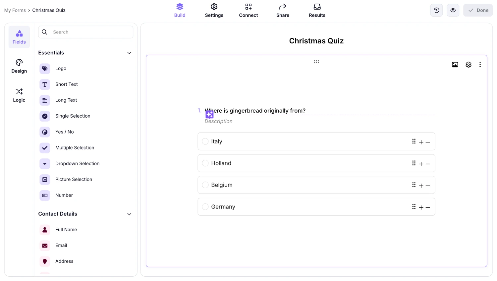Click the AI sparkle icon on the question
Screen dimensions: 497x281
(209, 114)
